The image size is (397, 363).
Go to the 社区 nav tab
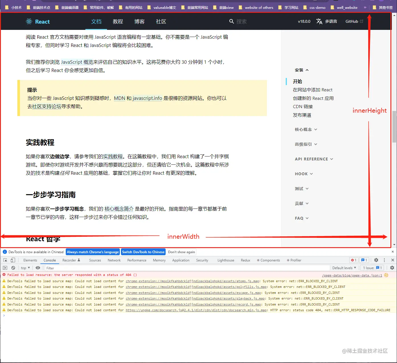161,22
